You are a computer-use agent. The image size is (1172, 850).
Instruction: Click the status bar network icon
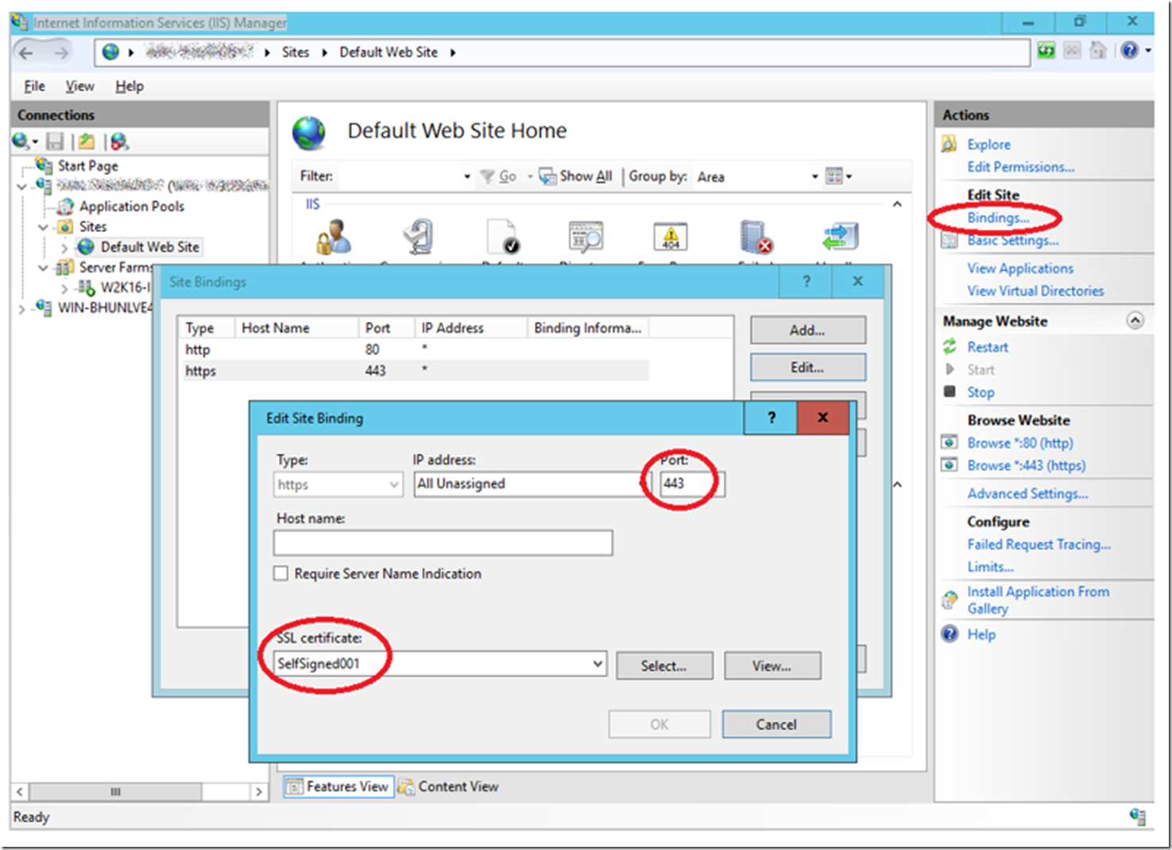coord(1138,817)
